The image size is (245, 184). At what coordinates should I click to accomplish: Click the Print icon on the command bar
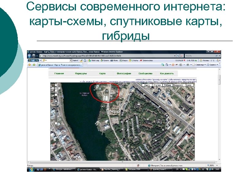coord(187,65)
